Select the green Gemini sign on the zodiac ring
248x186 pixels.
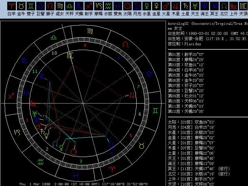click(x=155, y=111)
